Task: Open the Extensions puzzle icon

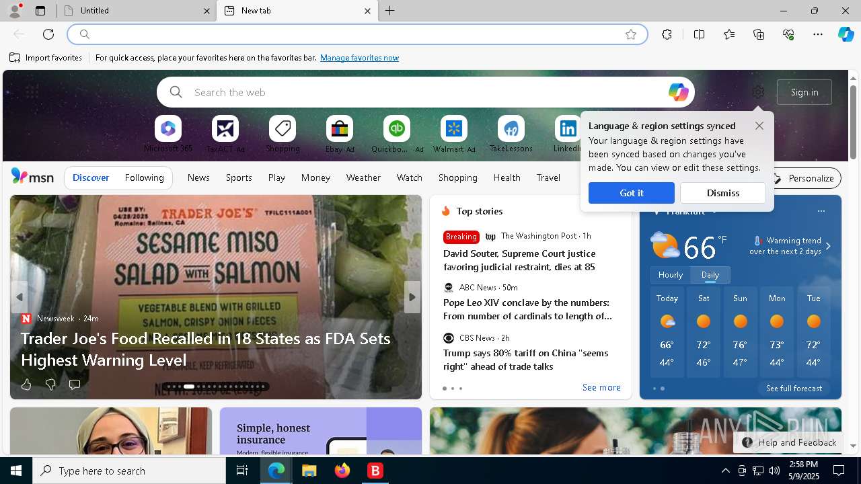Action: (x=667, y=34)
